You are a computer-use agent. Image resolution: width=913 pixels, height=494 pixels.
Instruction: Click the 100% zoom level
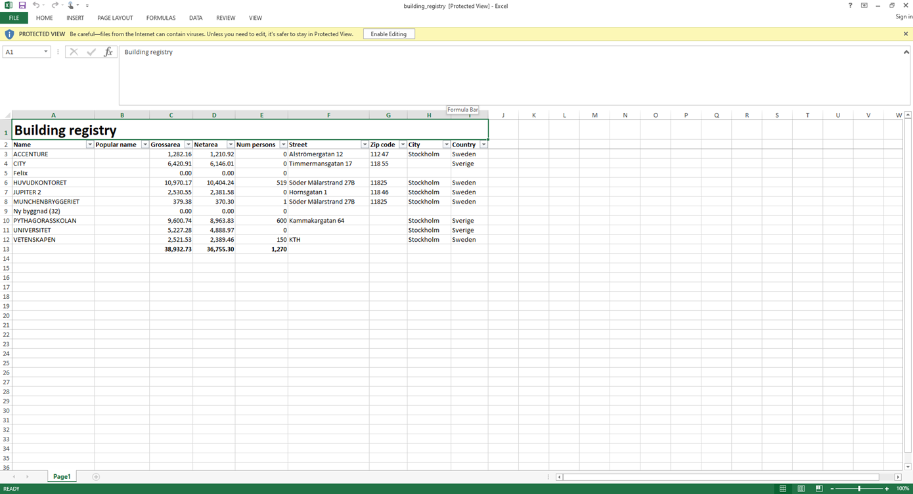coord(903,489)
